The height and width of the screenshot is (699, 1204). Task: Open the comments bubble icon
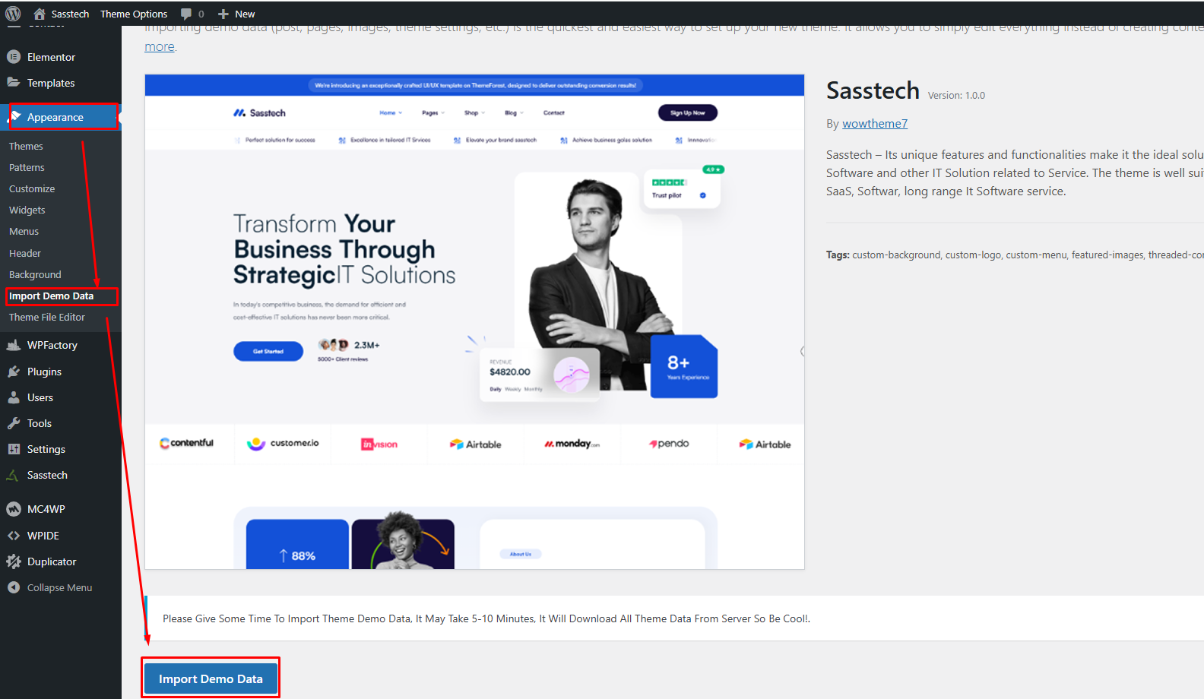click(x=186, y=14)
